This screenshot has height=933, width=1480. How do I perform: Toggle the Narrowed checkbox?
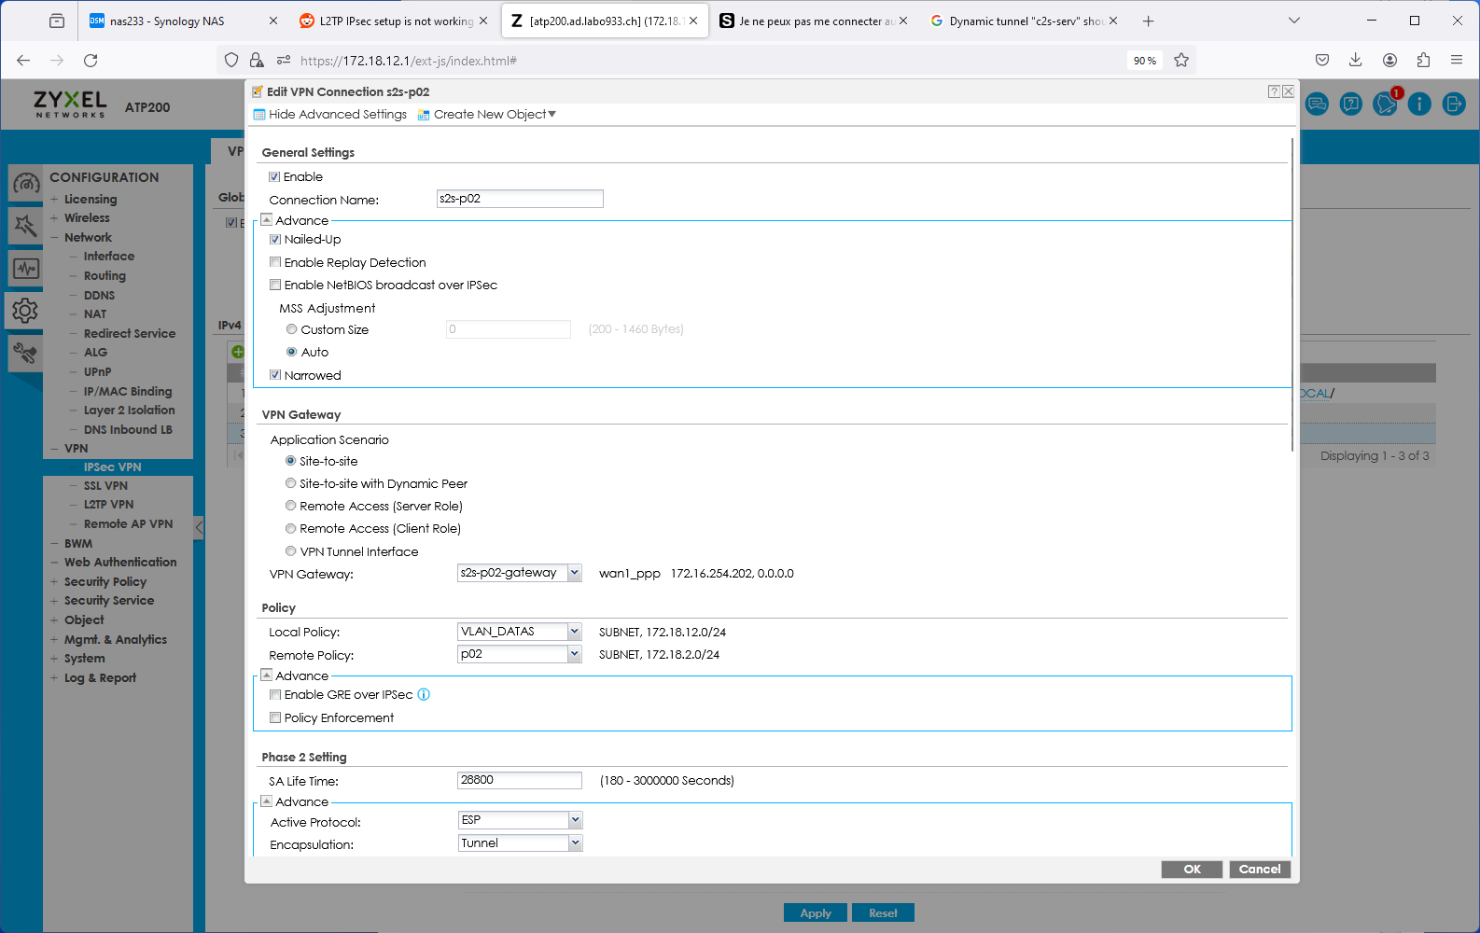tap(275, 375)
